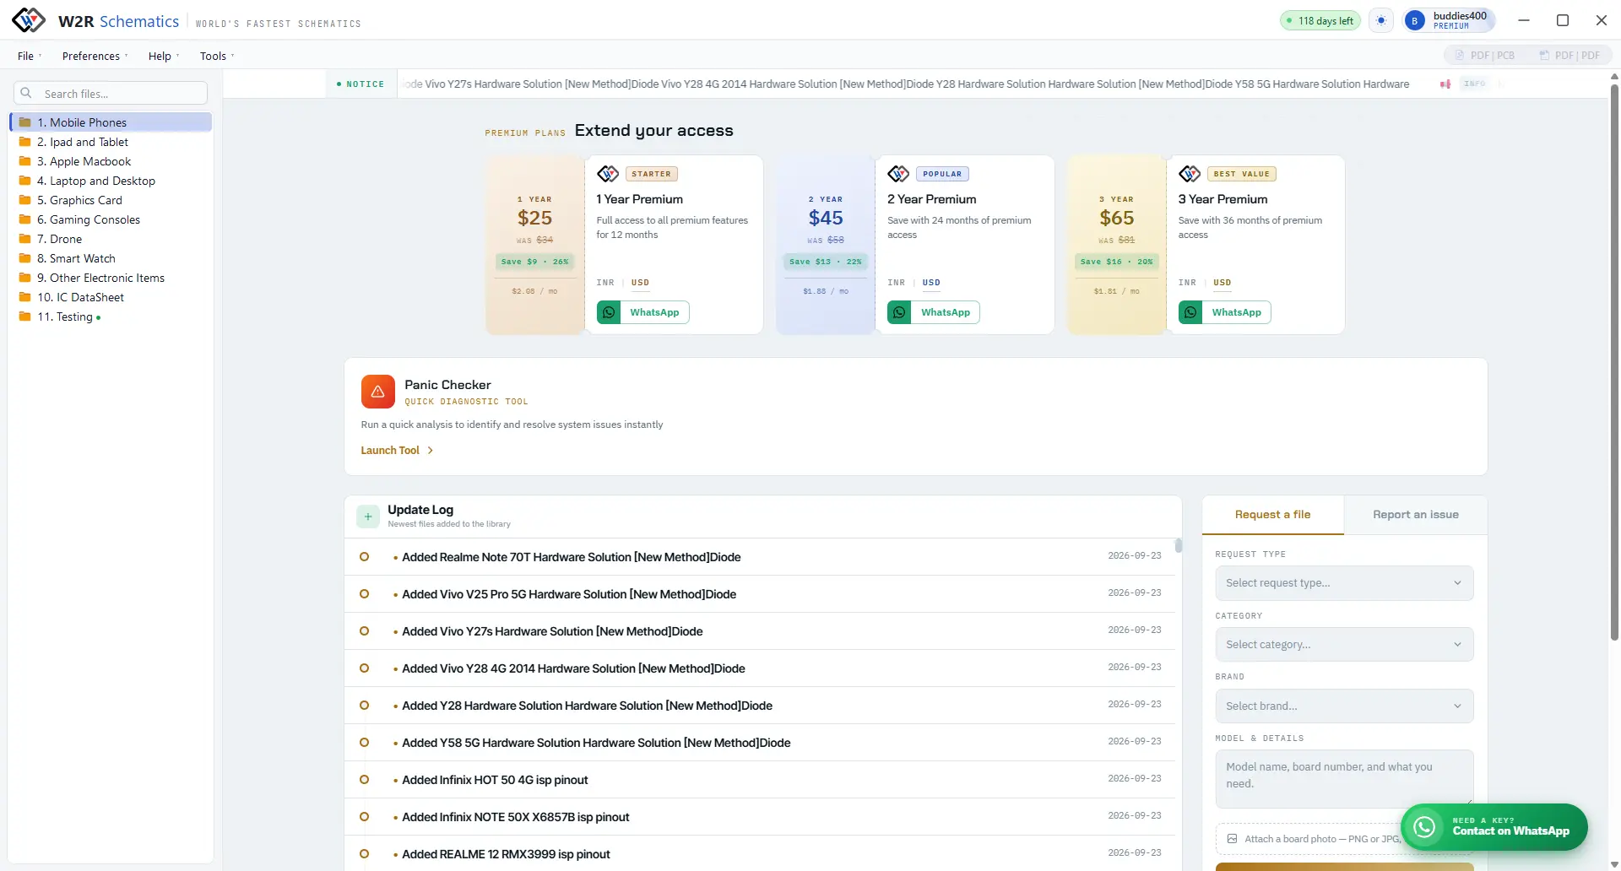Screen dimensions: 1621x871
Task: Click the WhatsApp phone icon on the floating contact button
Action: pyautogui.click(x=1424, y=827)
